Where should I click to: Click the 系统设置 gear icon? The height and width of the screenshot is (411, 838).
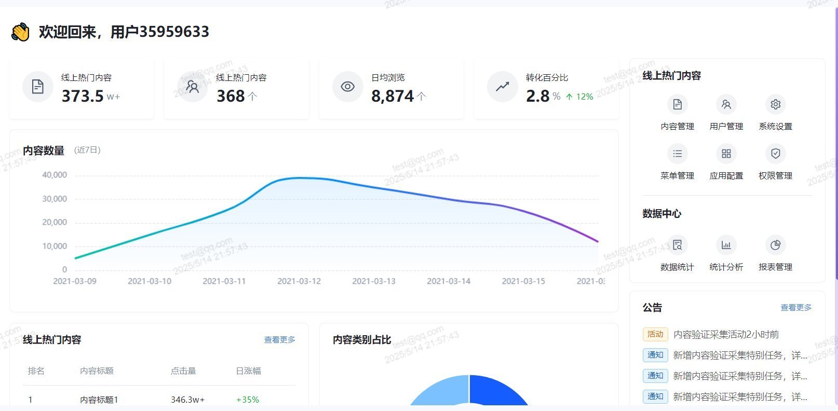(775, 105)
